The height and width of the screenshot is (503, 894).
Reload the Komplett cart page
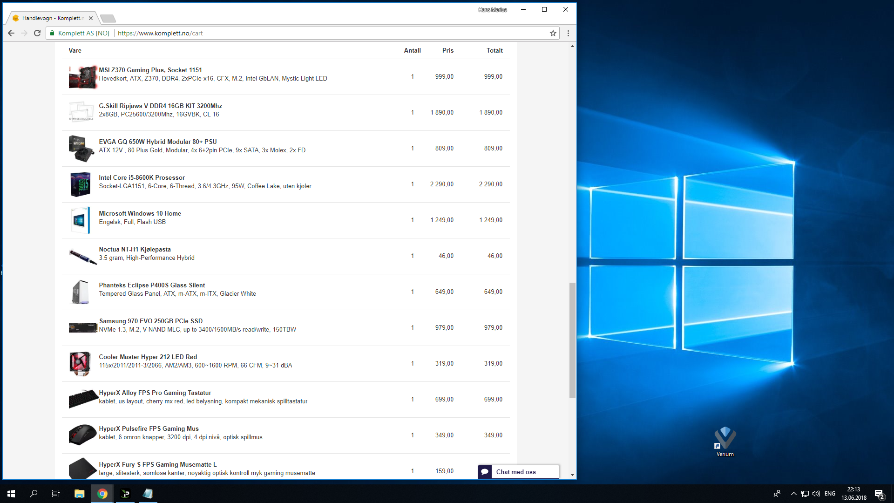[37, 33]
